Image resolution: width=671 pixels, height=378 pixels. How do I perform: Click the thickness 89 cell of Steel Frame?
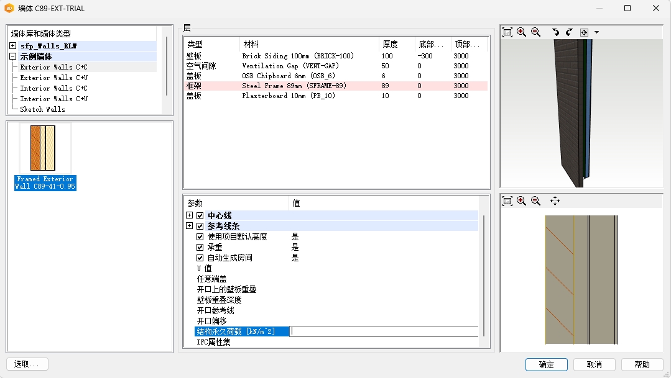pos(385,86)
